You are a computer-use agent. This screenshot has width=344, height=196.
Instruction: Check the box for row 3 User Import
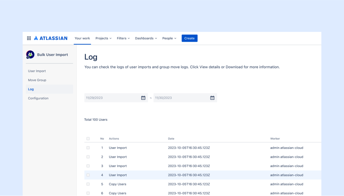pos(88,166)
